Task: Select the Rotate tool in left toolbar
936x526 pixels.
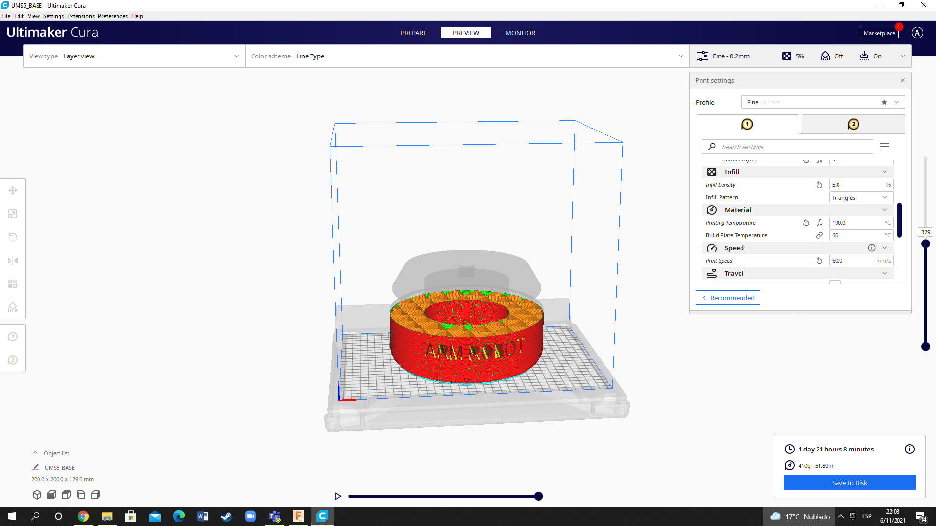Action: click(13, 237)
